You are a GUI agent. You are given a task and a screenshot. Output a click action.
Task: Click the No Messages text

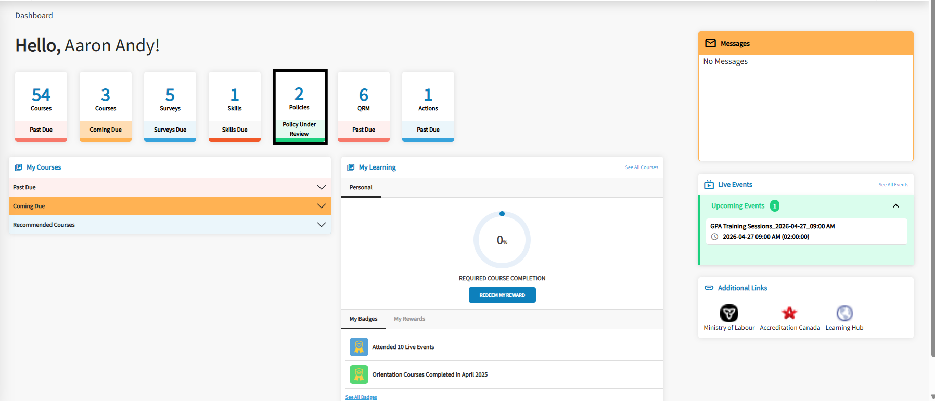725,61
